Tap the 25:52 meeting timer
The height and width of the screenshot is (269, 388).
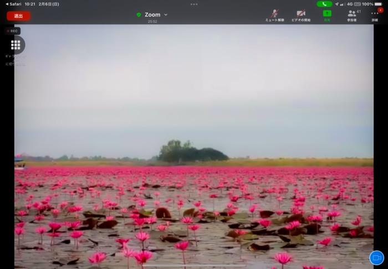(x=152, y=22)
